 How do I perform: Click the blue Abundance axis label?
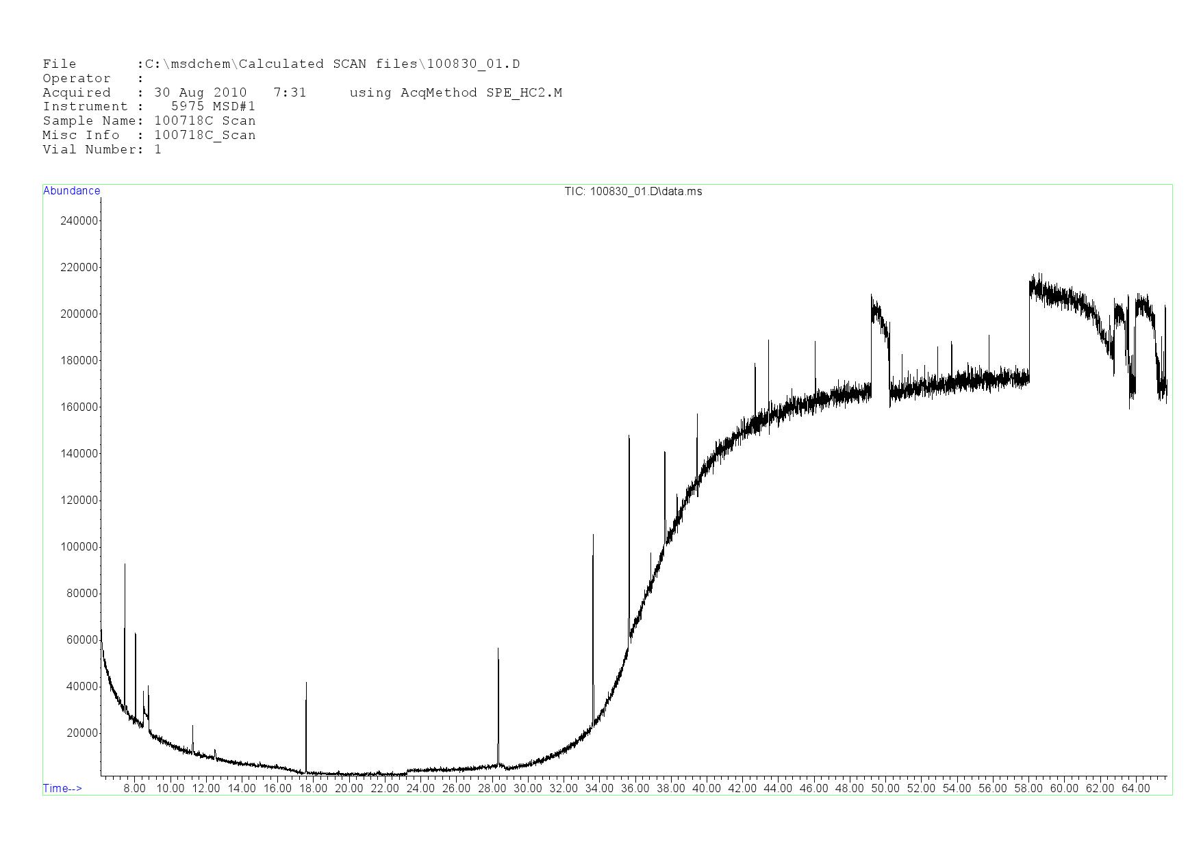[x=71, y=191]
